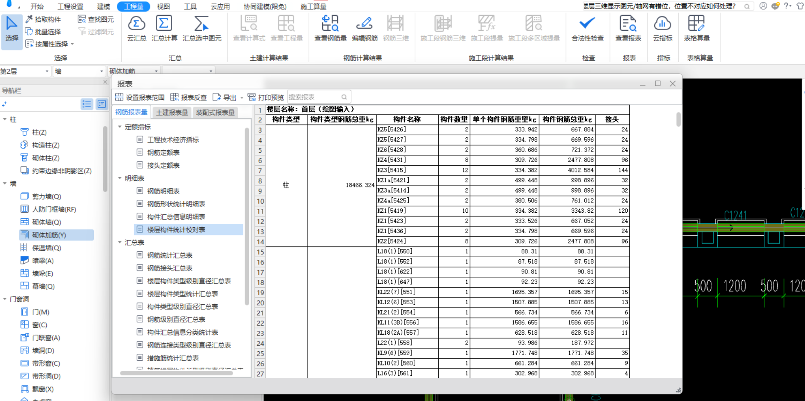Open the 砌体加筋 component dropdown
Screen dimensions: 805x401
[x=134, y=71]
